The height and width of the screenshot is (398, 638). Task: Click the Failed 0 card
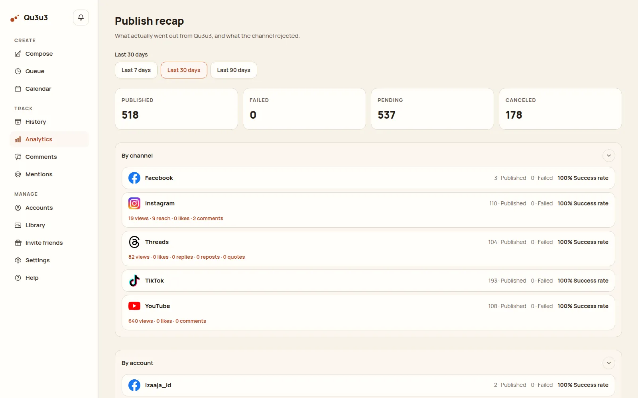point(304,109)
